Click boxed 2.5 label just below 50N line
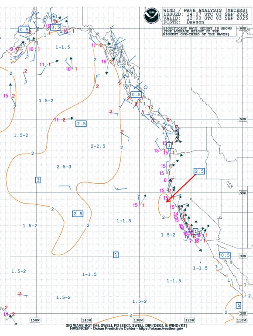 point(81,124)
